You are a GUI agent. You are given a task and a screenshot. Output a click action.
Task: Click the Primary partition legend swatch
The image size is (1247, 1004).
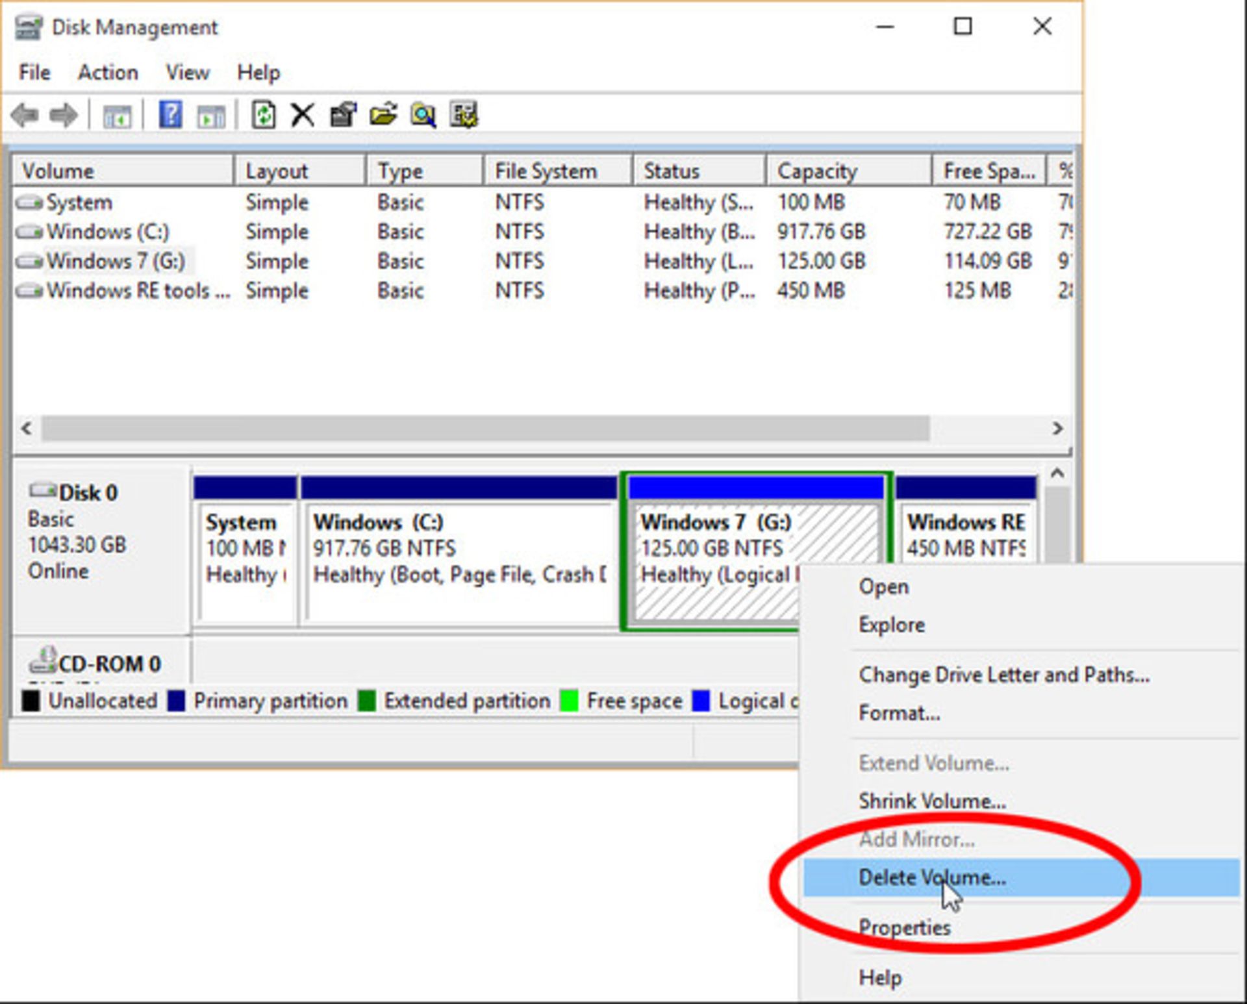point(176,701)
